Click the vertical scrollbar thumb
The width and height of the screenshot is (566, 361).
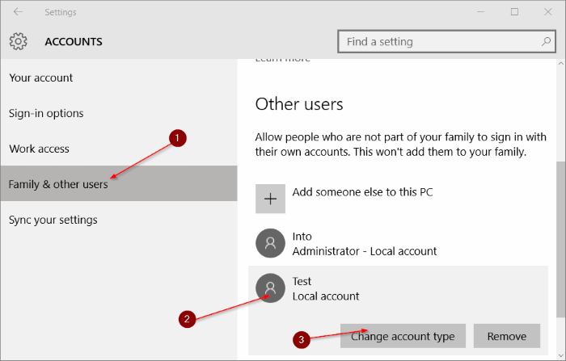(560, 240)
